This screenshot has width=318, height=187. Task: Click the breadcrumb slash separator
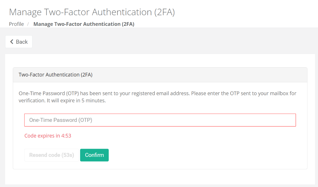click(x=28, y=24)
